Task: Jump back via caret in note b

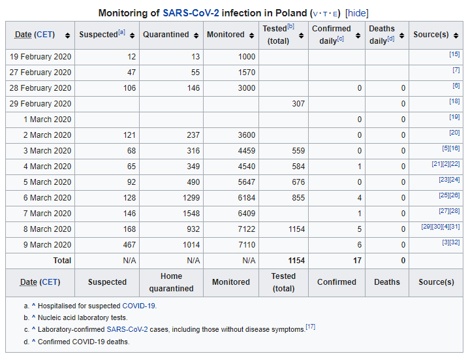Action: point(34,317)
